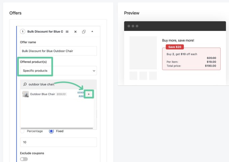The image size is (229, 162).
Task: Click the discount amount field showing 10
Action: (58, 142)
